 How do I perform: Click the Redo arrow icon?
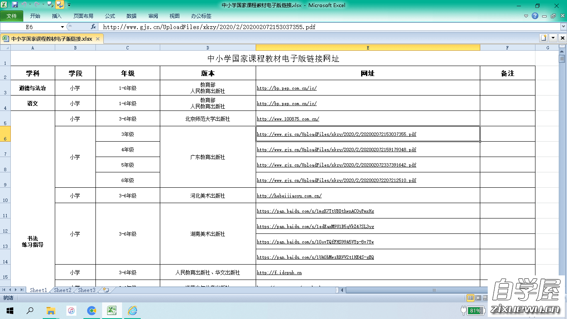(x=37, y=5)
